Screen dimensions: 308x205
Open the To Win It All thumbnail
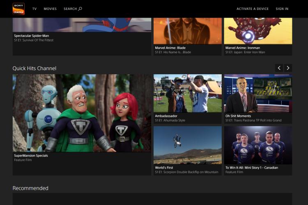click(x=258, y=145)
